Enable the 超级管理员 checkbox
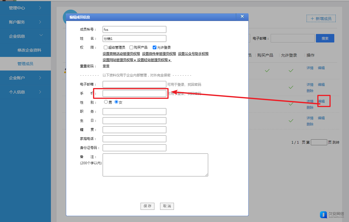This screenshot has width=349, height=222. tap(105, 48)
